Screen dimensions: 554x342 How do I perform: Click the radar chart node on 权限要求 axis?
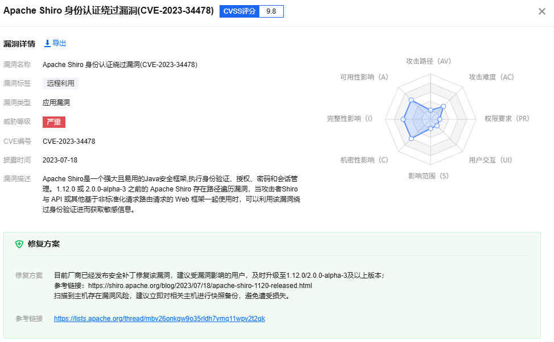[439, 120]
